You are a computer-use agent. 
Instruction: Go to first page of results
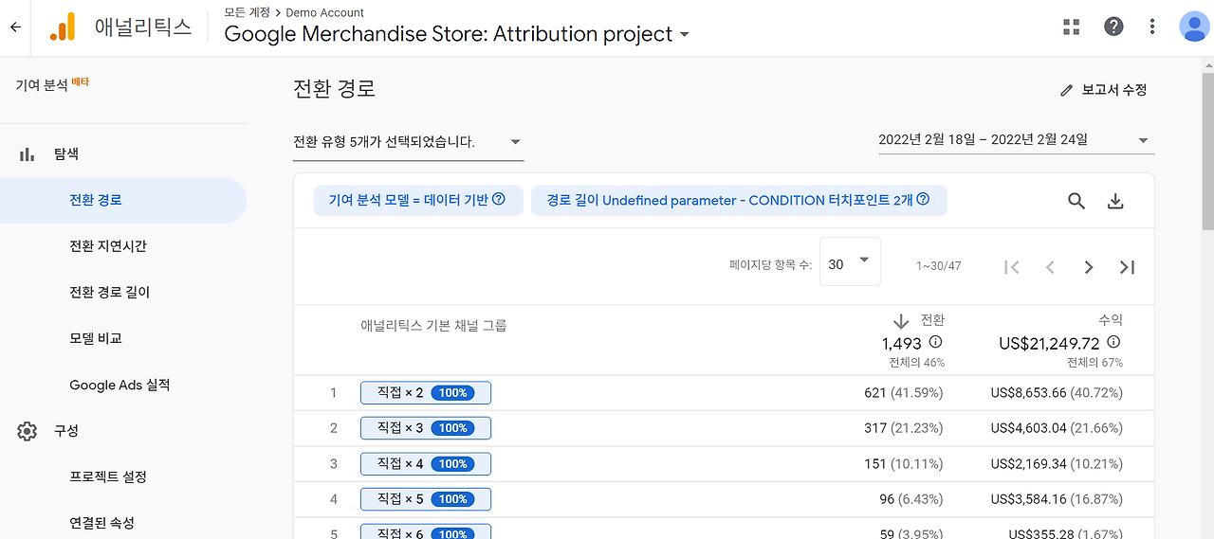[1012, 267]
